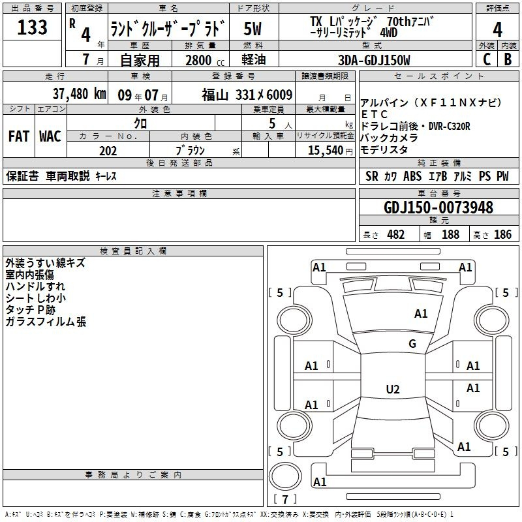Click fuel type 軽油

tap(253, 59)
